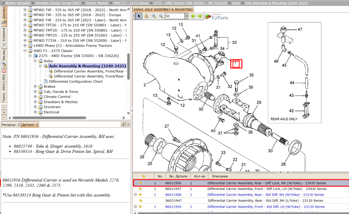This screenshot has width=349, height=214.
Task: Expand the Brakes folder
Action: 35,86
